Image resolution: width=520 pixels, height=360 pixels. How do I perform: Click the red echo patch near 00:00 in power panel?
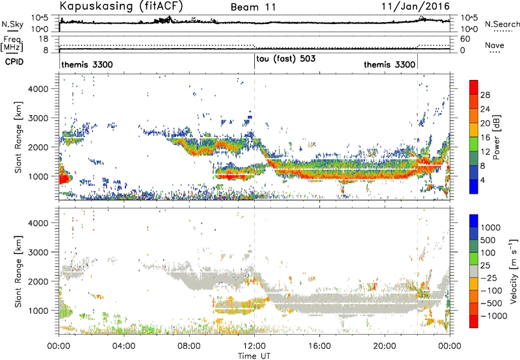click(x=64, y=177)
